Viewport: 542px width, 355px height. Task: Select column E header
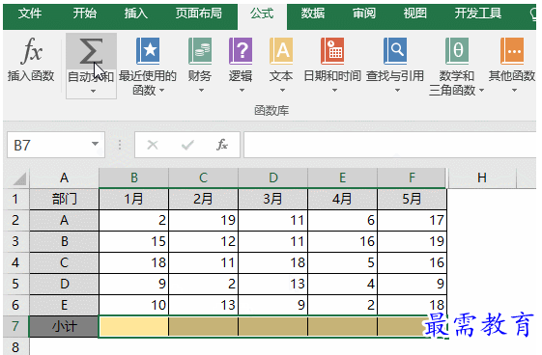click(343, 178)
